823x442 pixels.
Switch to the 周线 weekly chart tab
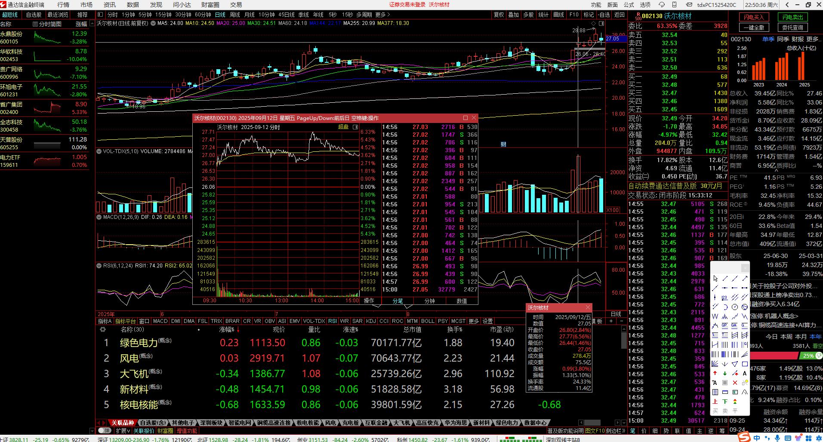[x=235, y=15]
